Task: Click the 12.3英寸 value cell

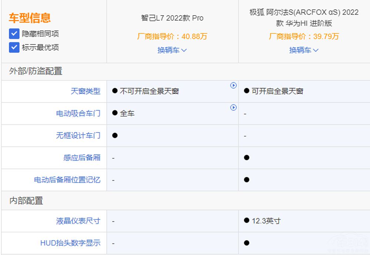Action: (266, 221)
